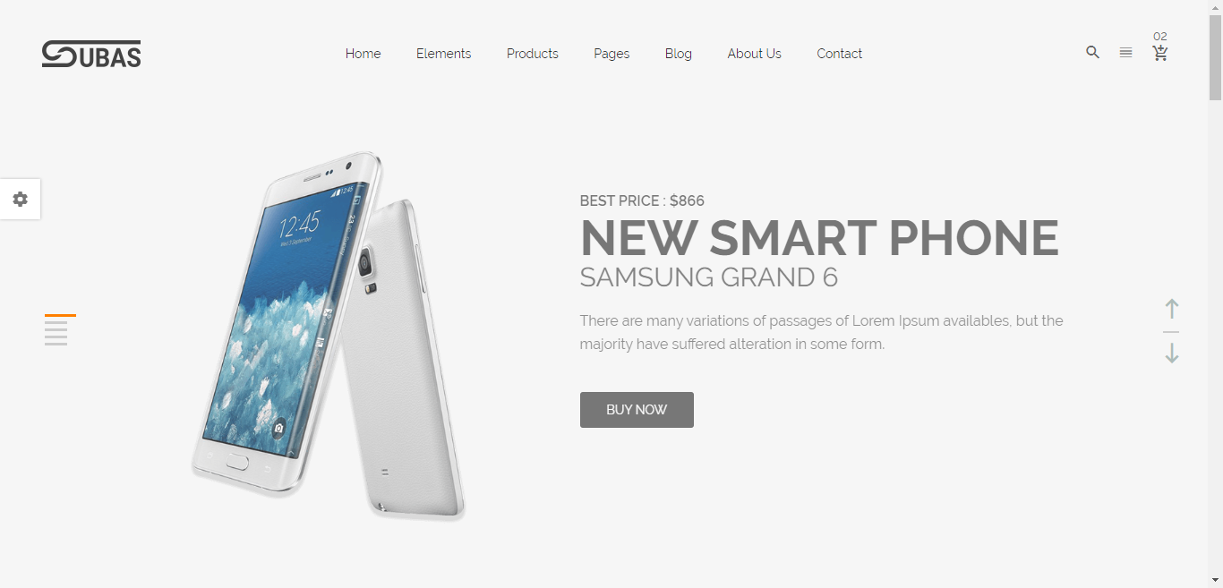Click the down arrow slider control

[1171, 354]
